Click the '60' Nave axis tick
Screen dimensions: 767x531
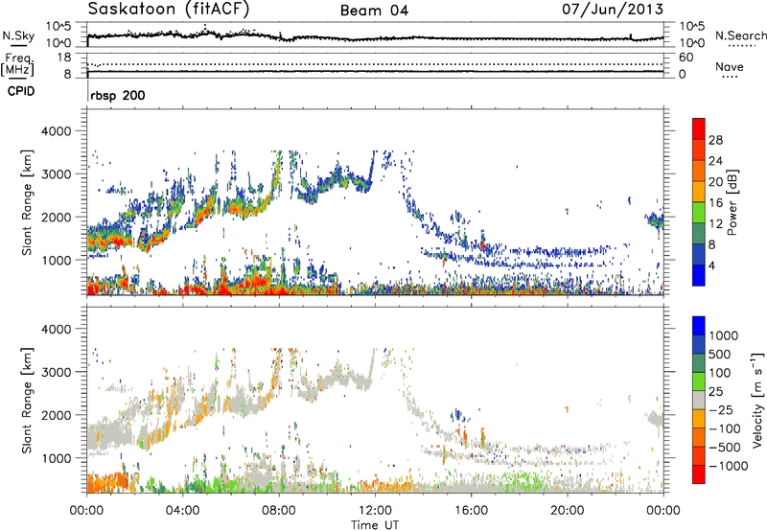(x=686, y=58)
